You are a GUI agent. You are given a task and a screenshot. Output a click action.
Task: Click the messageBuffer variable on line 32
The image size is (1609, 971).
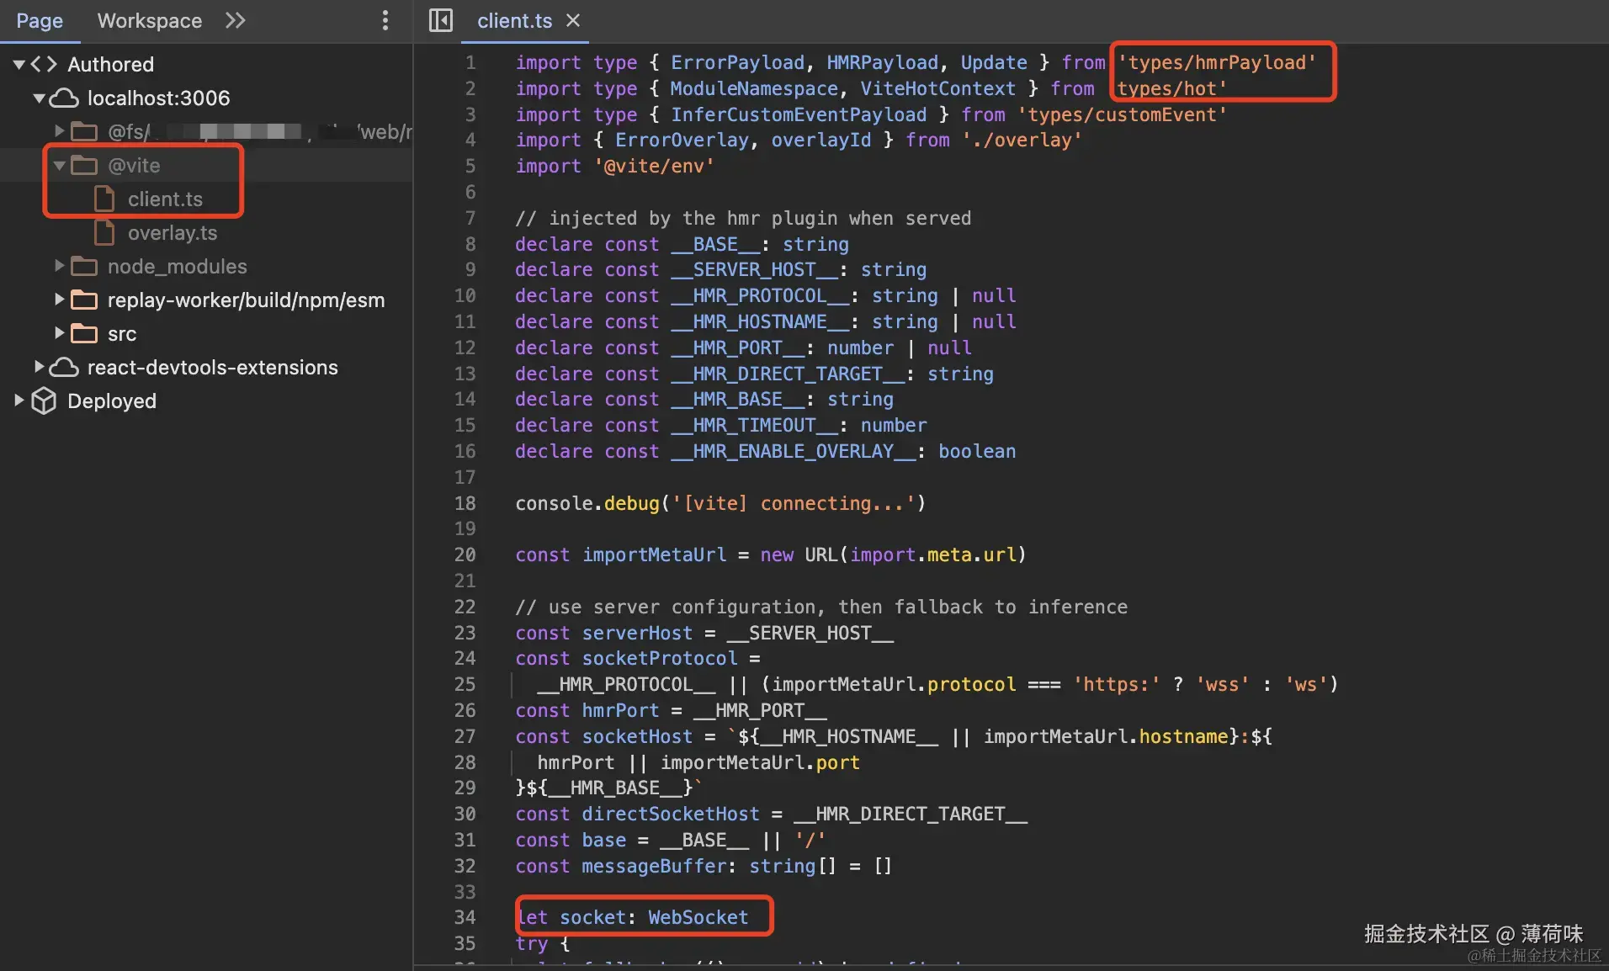[654, 866]
